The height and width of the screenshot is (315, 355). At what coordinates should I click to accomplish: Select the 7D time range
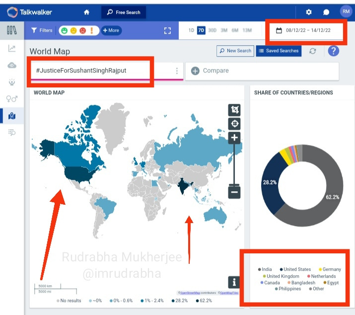201,30
